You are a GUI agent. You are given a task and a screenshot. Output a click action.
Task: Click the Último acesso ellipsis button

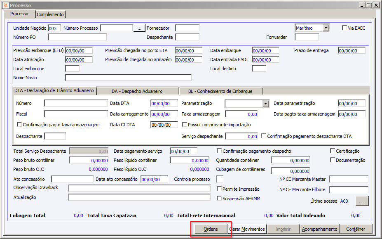pos(362,201)
